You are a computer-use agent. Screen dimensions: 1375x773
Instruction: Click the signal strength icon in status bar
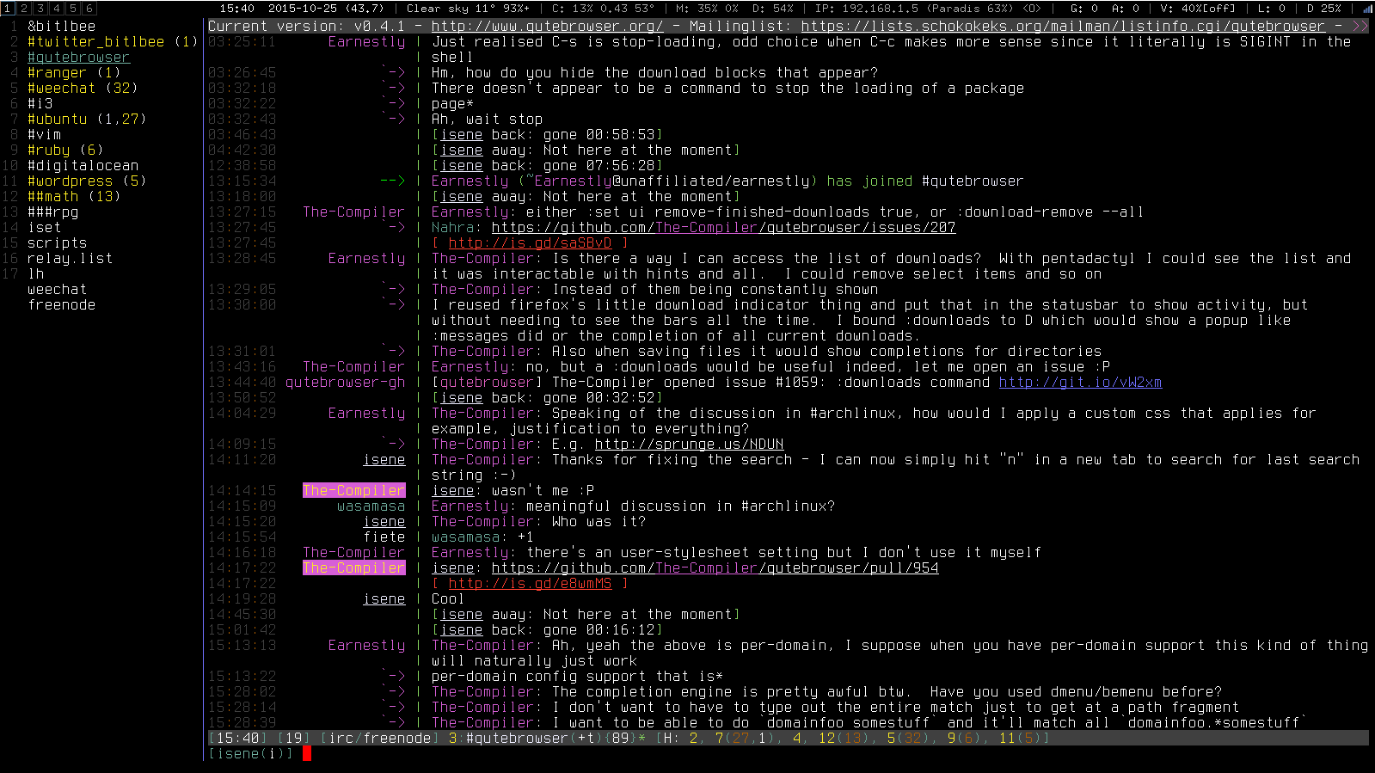tap(1367, 9)
